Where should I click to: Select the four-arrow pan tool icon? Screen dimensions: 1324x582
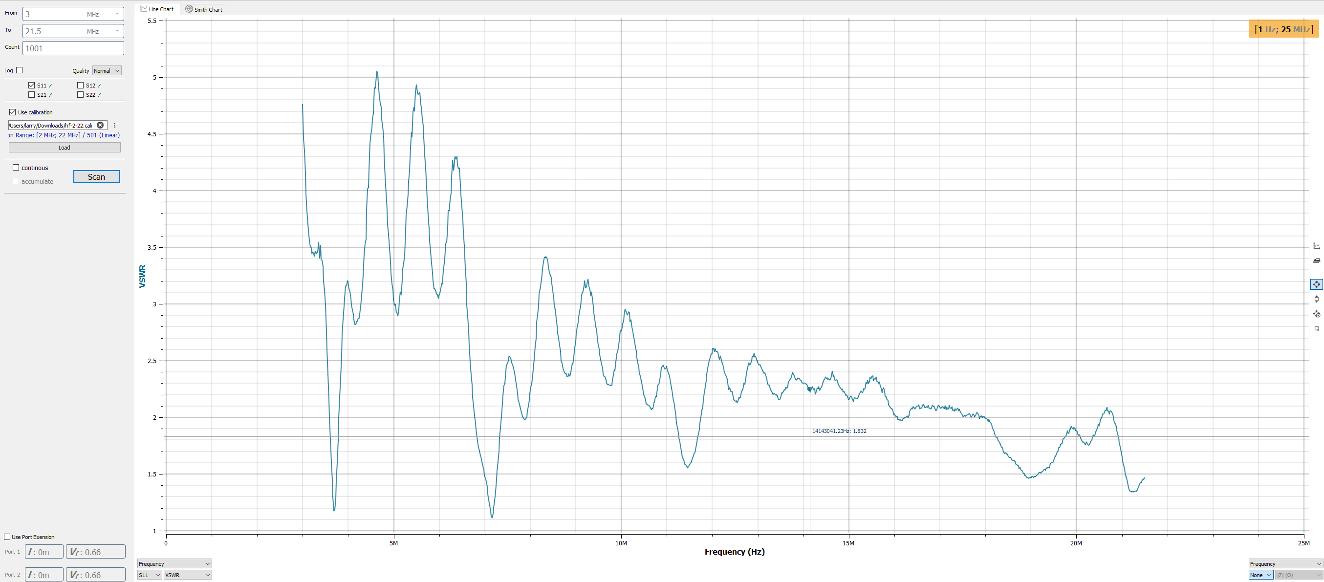1316,284
